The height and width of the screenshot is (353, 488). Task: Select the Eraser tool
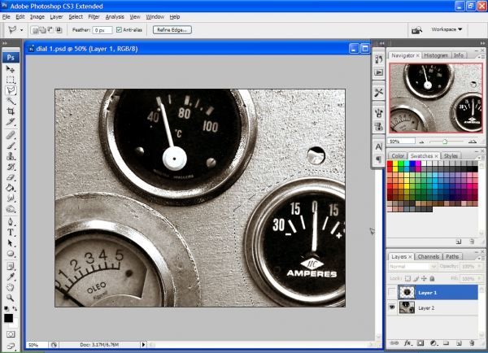click(11, 177)
